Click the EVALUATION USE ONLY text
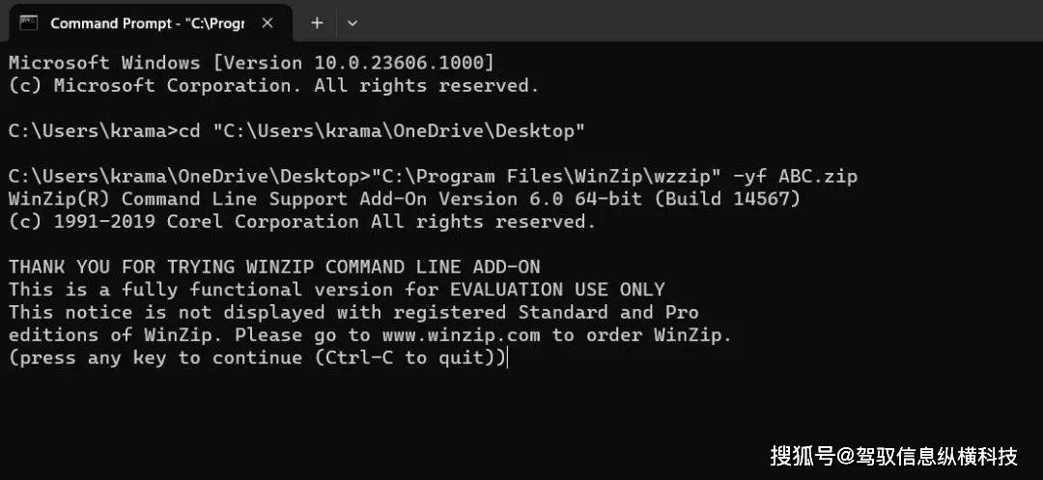Viewport: 1043px width, 480px height. point(557,290)
